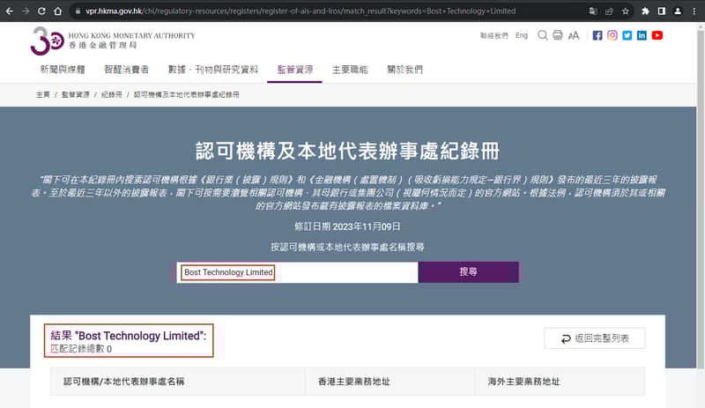The image size is (705, 408).
Task: Open the browser three-dot menu
Action: (x=694, y=11)
